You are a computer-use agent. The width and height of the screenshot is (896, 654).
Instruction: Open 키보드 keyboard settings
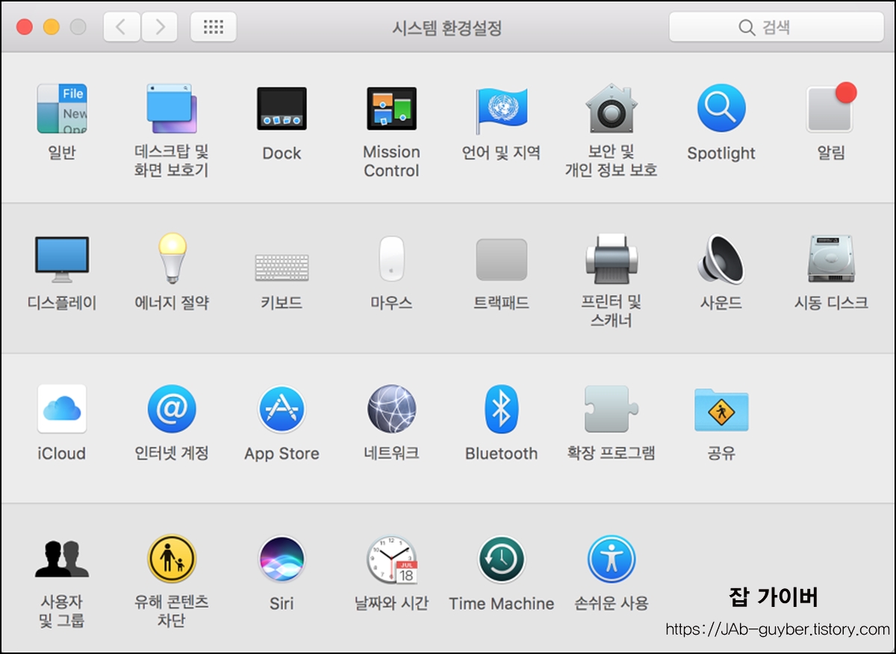point(281,268)
